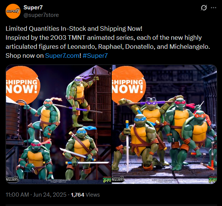Open the three-dot more options menu
The width and height of the screenshot is (222, 206).
click(213, 8)
